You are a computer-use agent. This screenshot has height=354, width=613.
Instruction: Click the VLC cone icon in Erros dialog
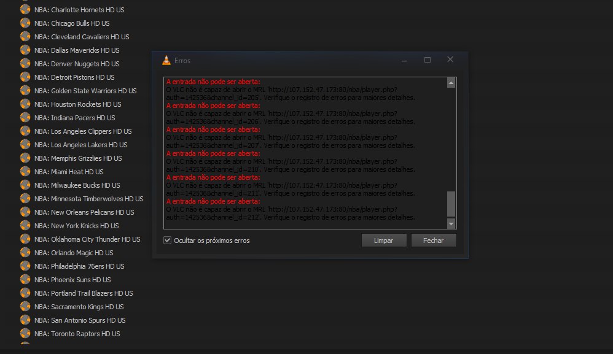pos(166,60)
